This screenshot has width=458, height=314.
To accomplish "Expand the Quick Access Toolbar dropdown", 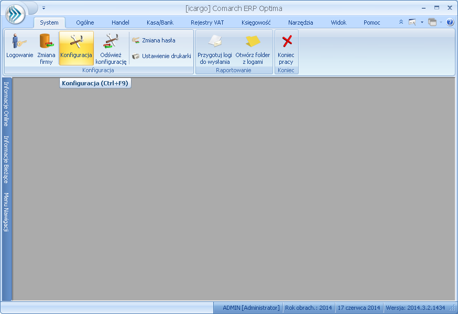I will click(x=44, y=8).
